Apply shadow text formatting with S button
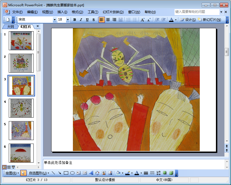 pos(93,19)
